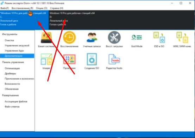Open Учетные записи user accounts tool
195x138 pixels.
92,40
